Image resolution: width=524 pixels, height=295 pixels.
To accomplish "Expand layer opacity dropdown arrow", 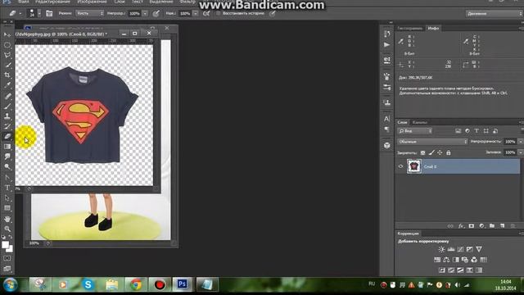I will point(521,142).
